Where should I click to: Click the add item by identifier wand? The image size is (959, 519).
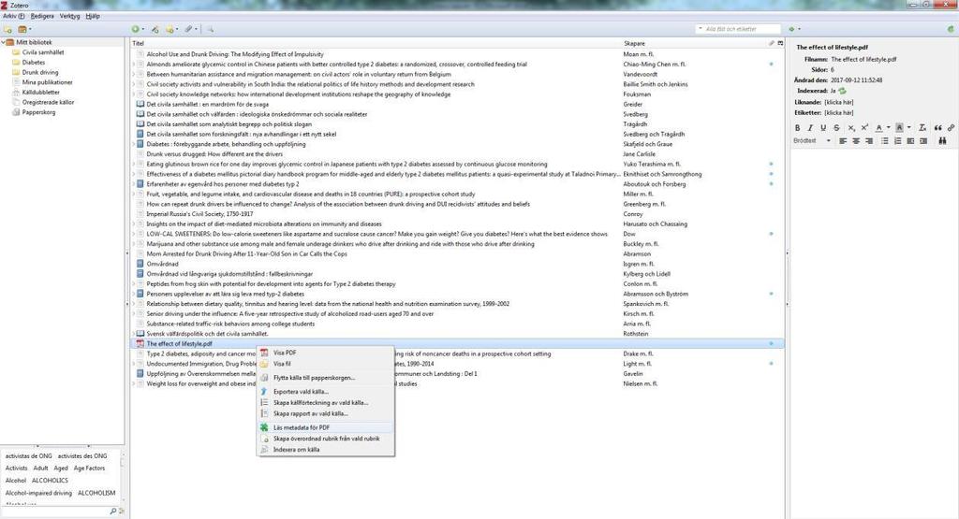click(155, 29)
